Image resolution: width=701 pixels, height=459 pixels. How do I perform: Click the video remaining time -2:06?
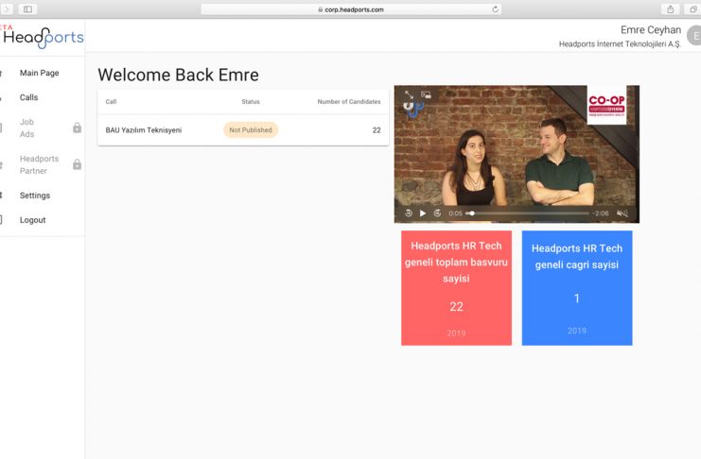[x=601, y=213]
